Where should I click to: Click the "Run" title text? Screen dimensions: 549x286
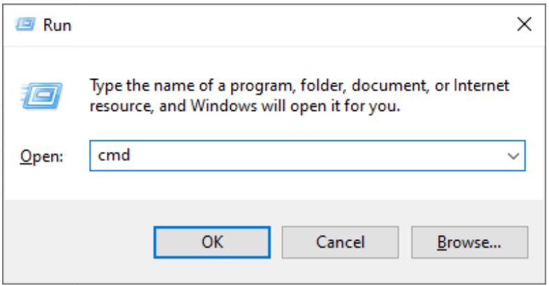coord(58,26)
